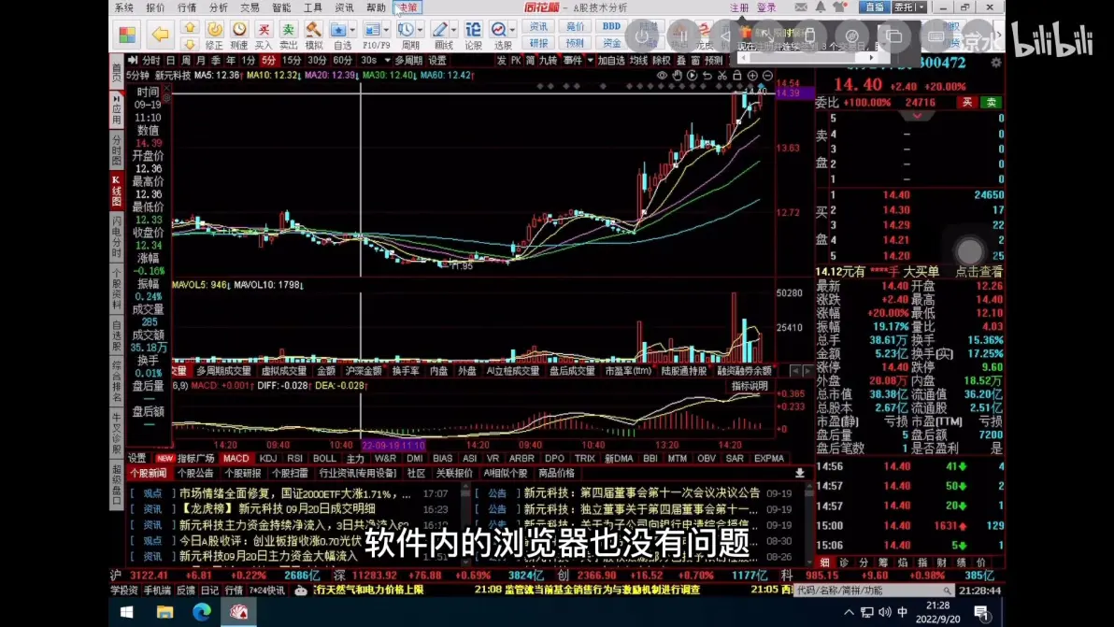
Task: Select the 画线 drawing pencil tool
Action: point(440,29)
